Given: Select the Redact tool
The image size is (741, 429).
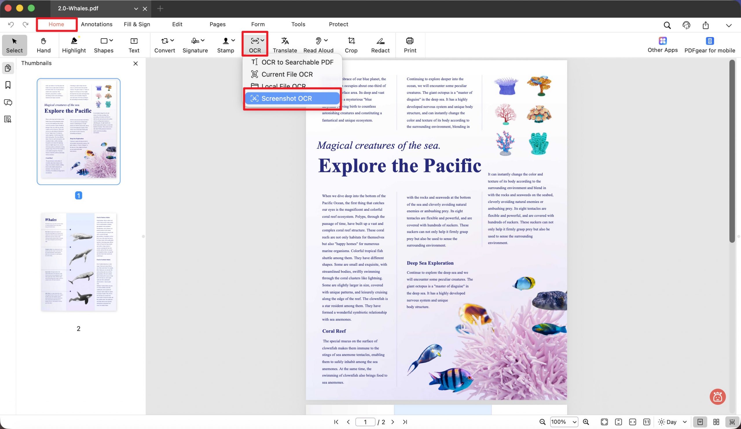Looking at the screenshot, I should coord(380,45).
